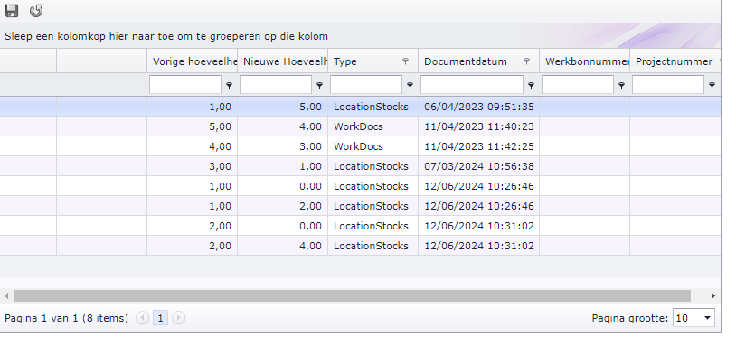The width and height of the screenshot is (736, 337).
Task: Go to previous page arrow in pager
Action: pyautogui.click(x=142, y=318)
